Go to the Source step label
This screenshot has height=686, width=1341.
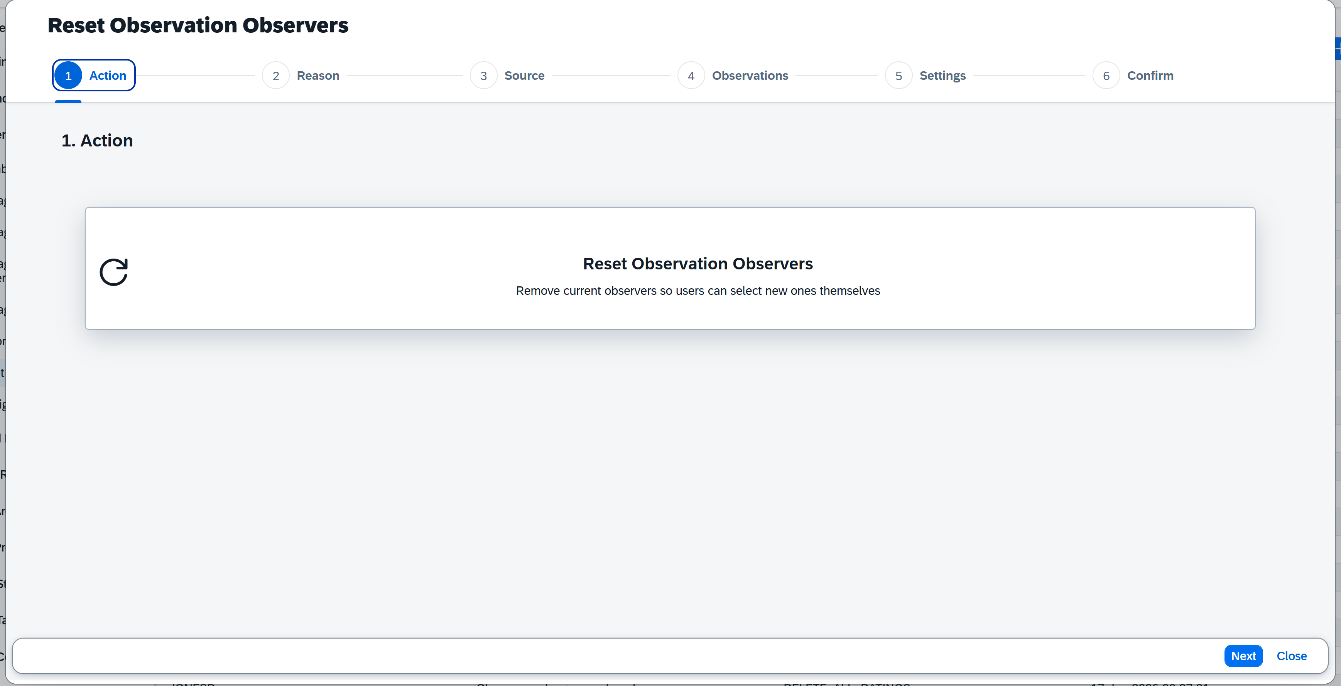pyautogui.click(x=524, y=76)
